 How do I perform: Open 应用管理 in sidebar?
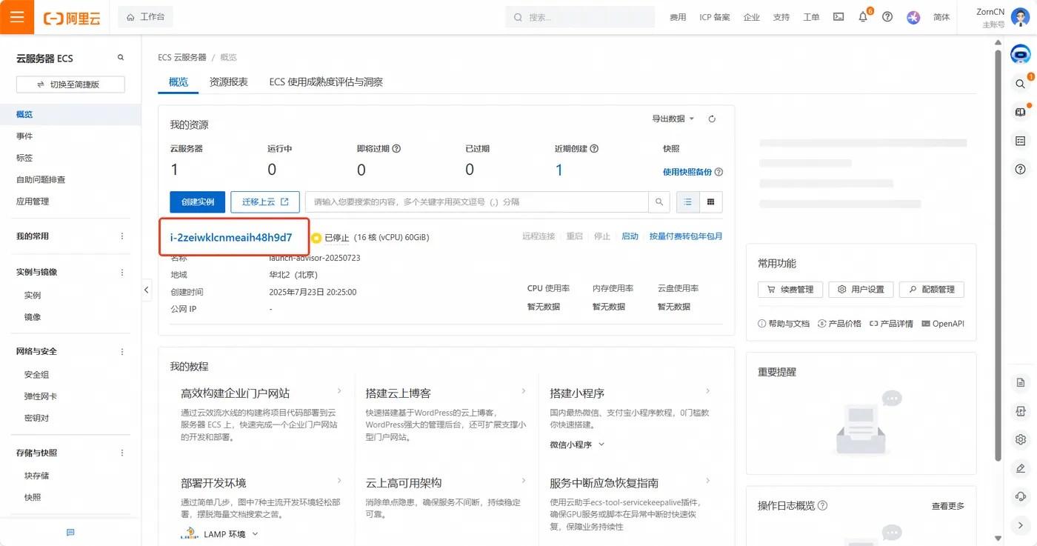pos(33,202)
